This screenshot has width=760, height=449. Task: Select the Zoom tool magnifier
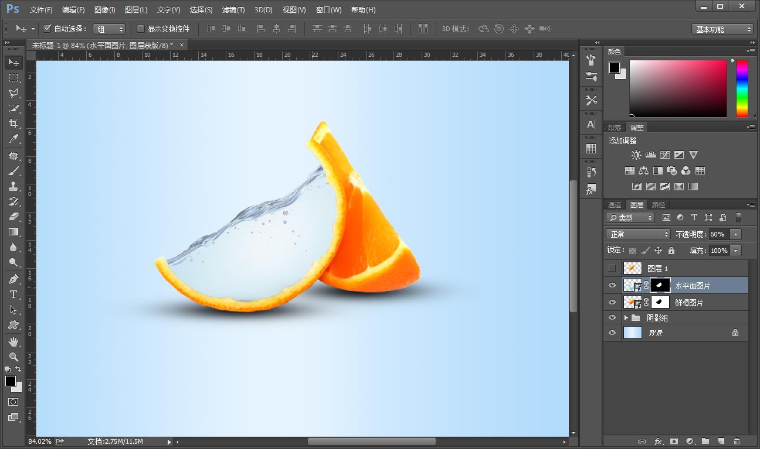tap(13, 357)
